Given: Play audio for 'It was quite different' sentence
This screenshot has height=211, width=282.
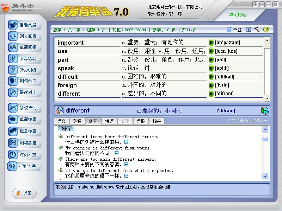Looking at the screenshot, I should click(x=61, y=170).
